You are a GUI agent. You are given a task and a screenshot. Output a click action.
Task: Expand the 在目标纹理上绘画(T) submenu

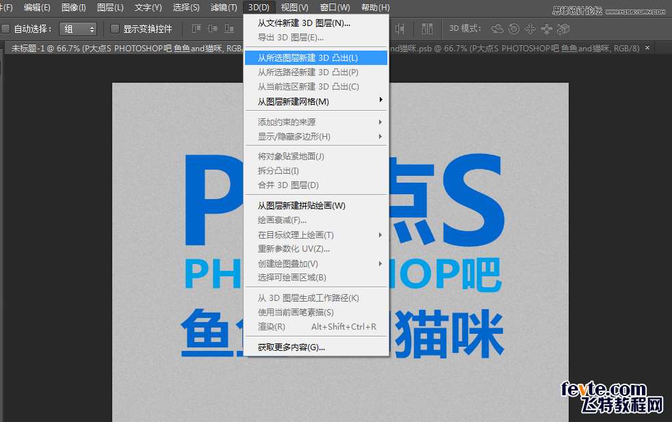click(x=316, y=235)
